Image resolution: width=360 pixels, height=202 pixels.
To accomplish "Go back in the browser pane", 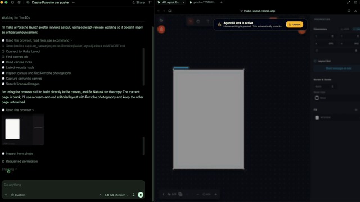I will tap(159, 11).
